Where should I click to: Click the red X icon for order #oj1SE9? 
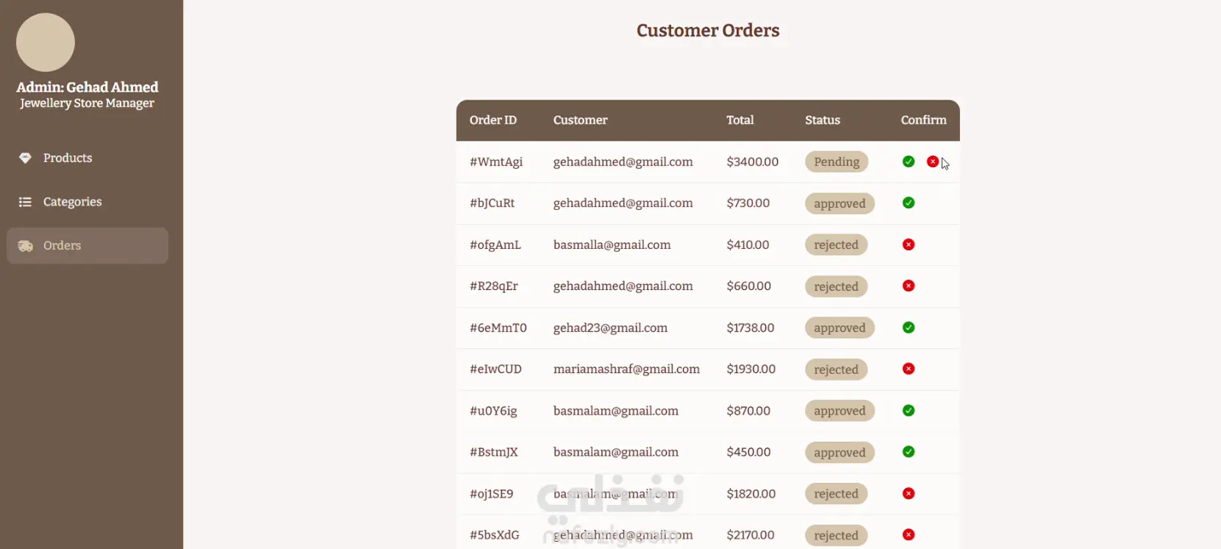[909, 493]
